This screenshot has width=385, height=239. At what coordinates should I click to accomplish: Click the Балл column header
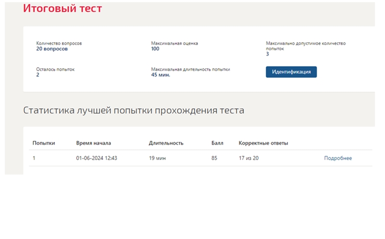click(218, 143)
